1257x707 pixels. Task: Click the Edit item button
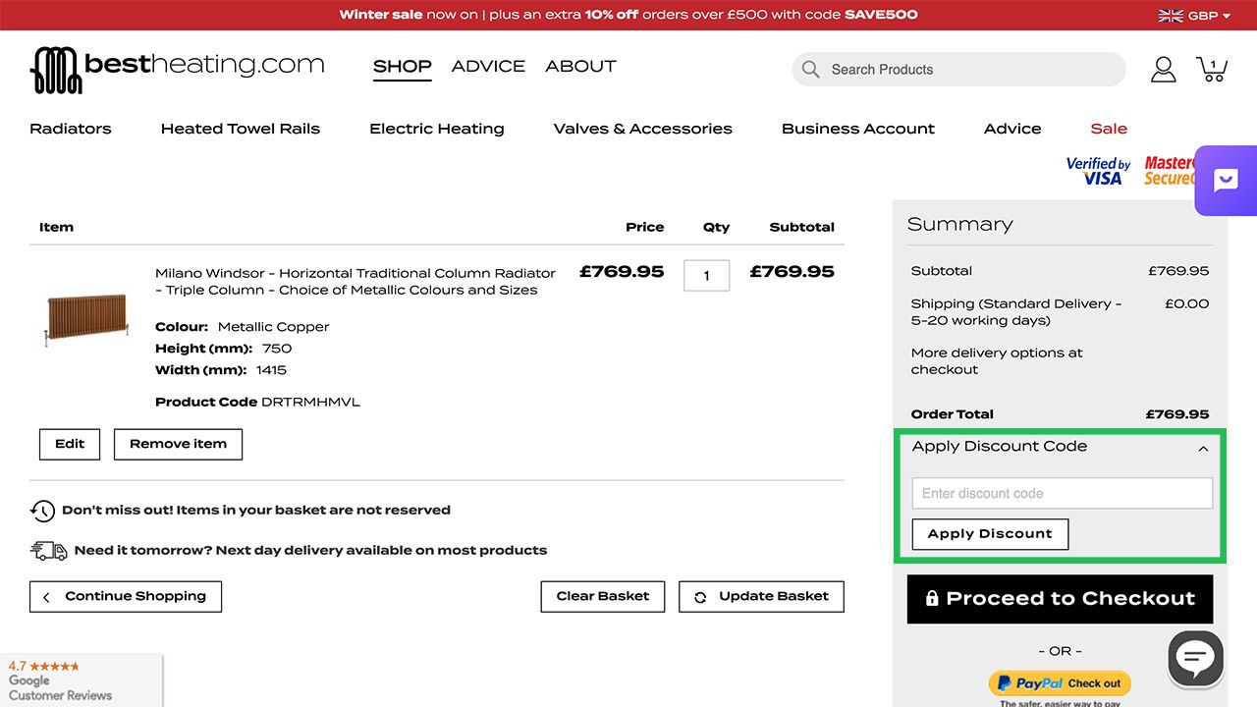tap(70, 444)
